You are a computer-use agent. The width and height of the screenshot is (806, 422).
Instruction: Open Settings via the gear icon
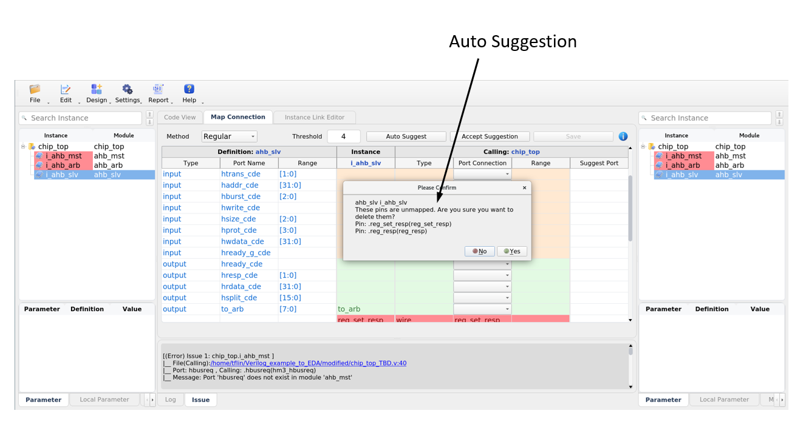pyautogui.click(x=128, y=89)
